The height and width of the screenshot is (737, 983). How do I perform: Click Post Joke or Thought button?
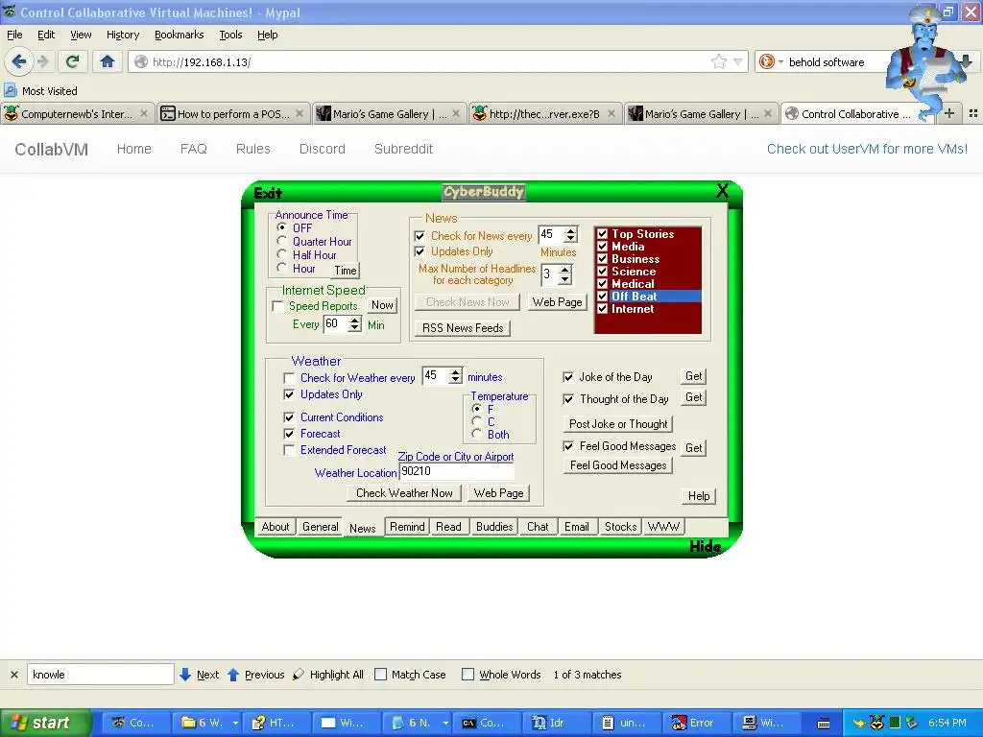pyautogui.click(x=618, y=424)
